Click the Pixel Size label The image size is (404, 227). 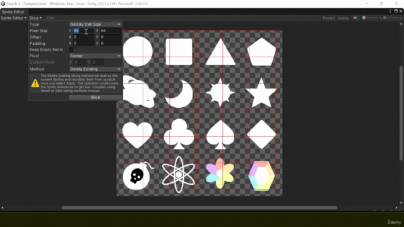tap(39, 31)
